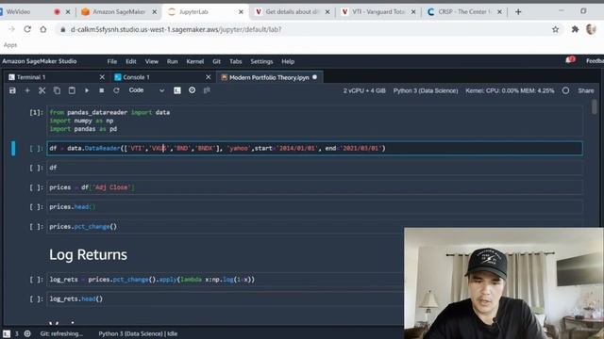Click the cell containing only df
The image size is (604, 339).
pyautogui.click(x=314, y=168)
